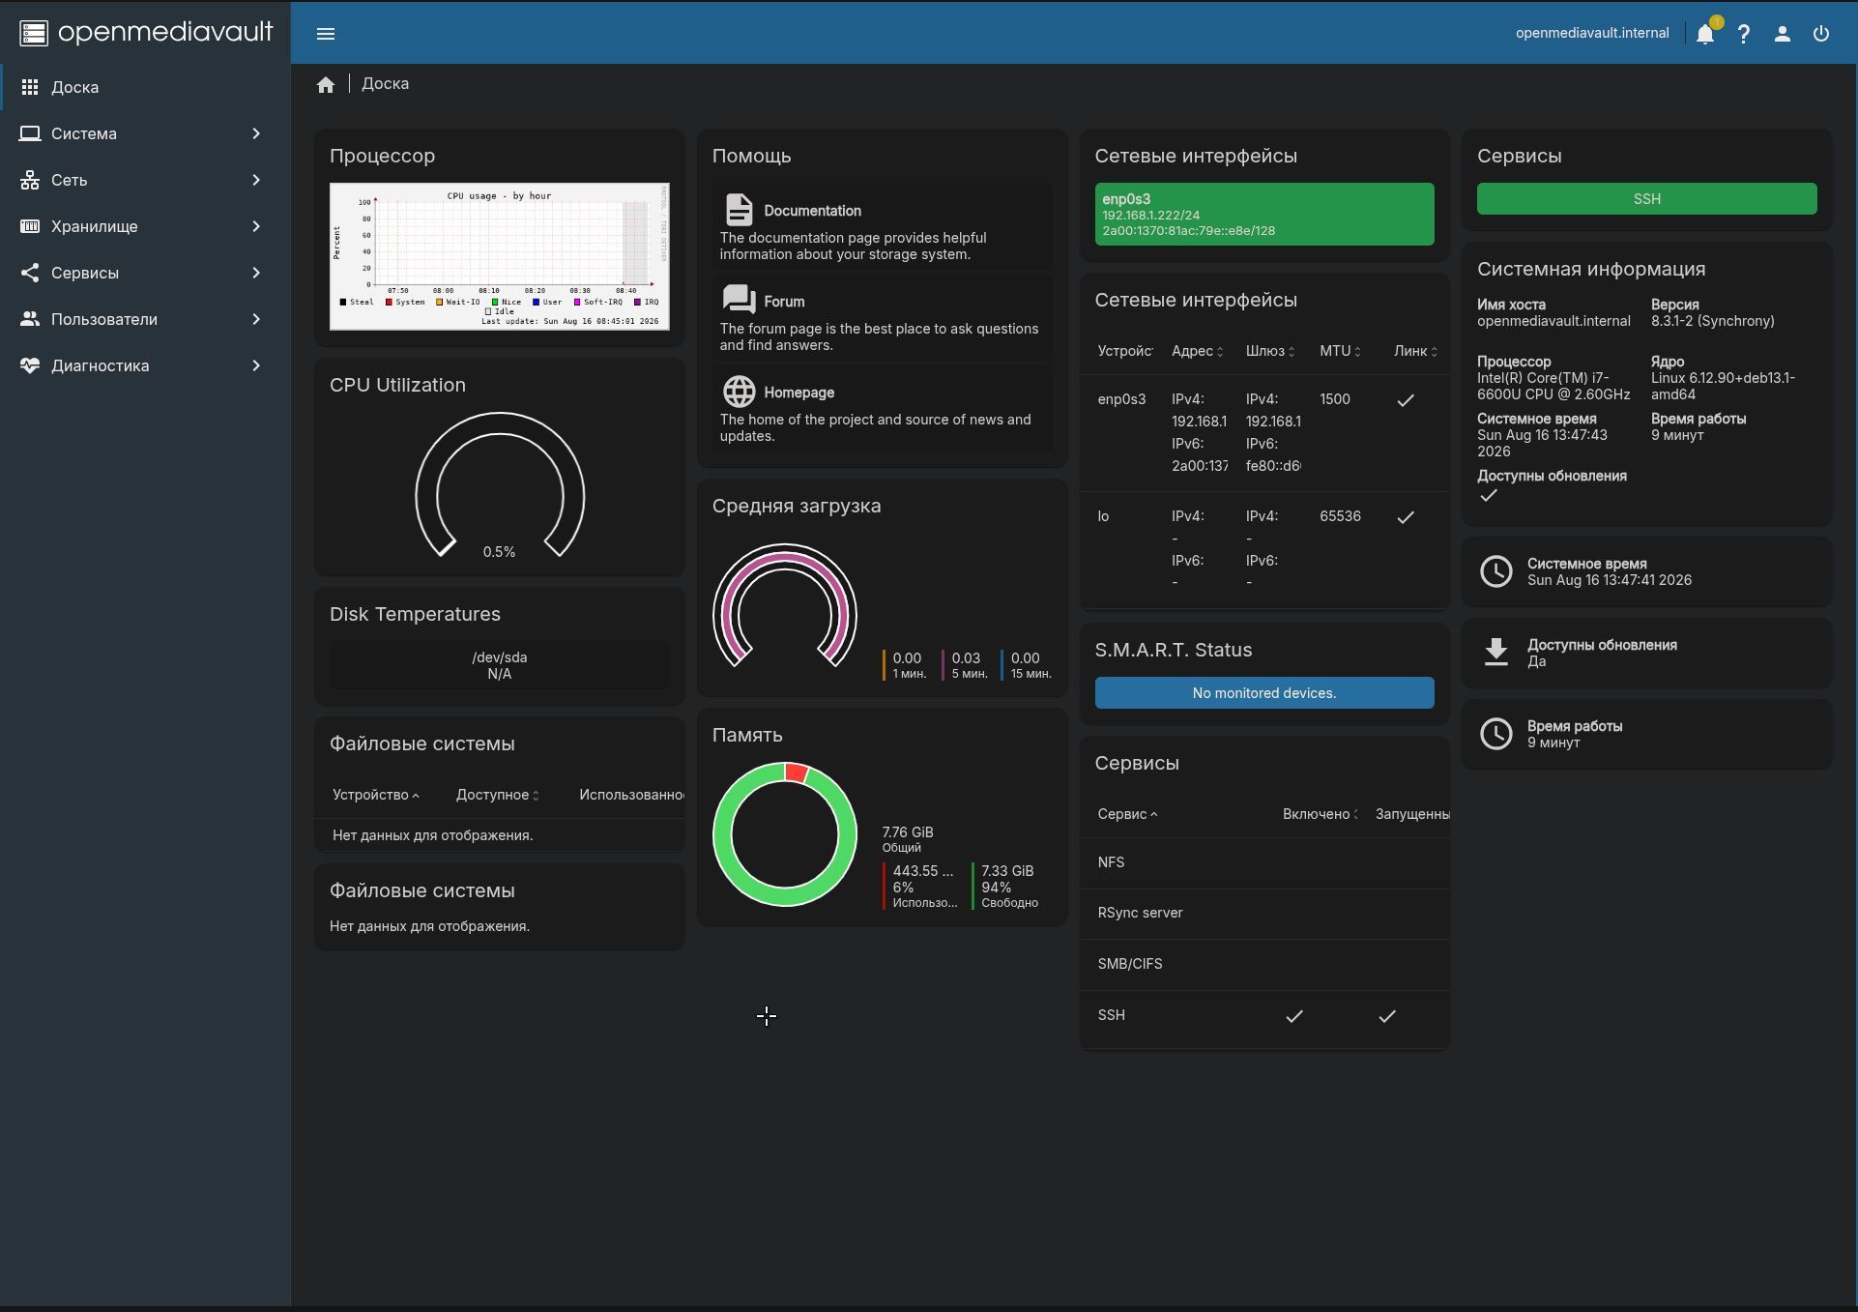Expand the Сервисы sidebar chevron
This screenshot has width=1858, height=1312.
256,273
